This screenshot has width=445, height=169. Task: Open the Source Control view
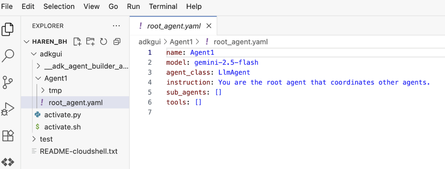coord(8,82)
